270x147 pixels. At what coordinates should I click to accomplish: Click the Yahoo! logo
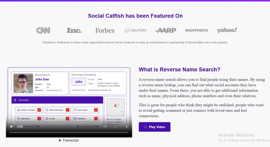click(x=227, y=31)
